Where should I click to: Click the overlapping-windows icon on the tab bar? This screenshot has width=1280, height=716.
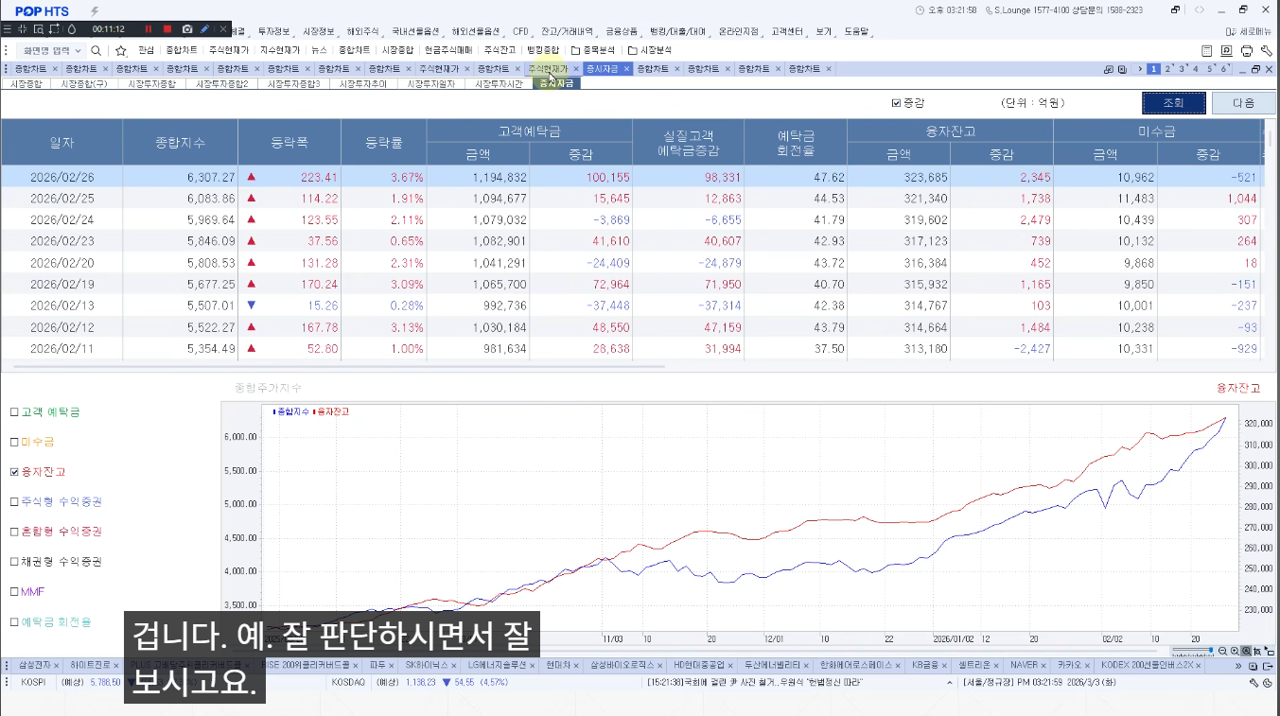pos(1109,69)
